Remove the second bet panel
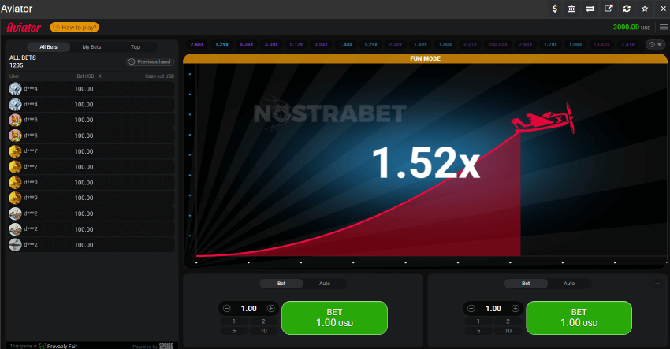 (x=658, y=283)
